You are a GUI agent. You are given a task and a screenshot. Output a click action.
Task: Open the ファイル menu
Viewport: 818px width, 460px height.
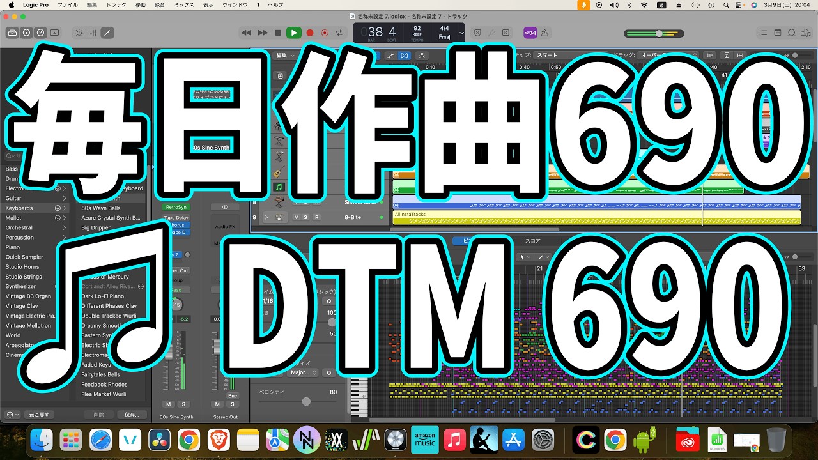[x=67, y=4]
